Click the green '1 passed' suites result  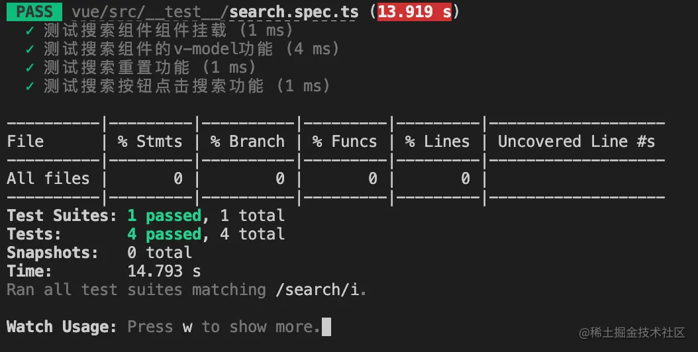coord(164,216)
